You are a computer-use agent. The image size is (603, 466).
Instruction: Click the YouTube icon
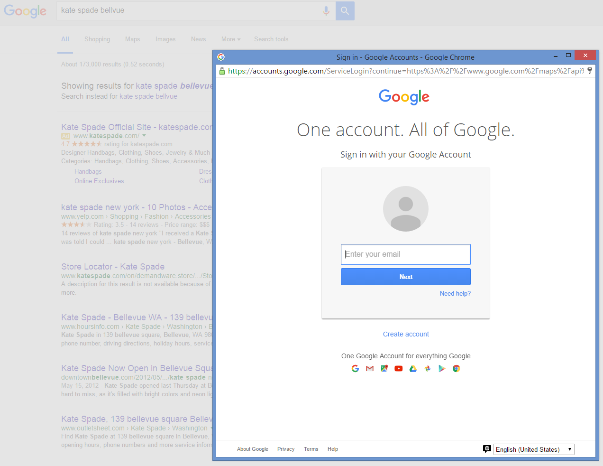[399, 368]
